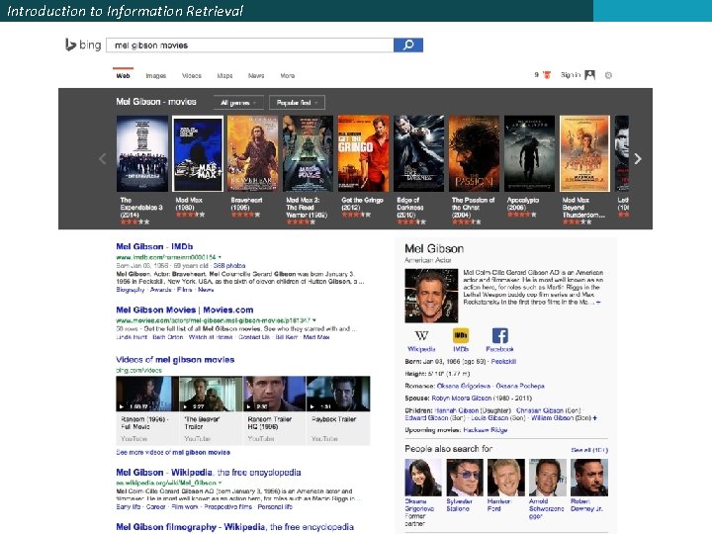Select the Apocalypto poster

pyautogui.click(x=529, y=153)
